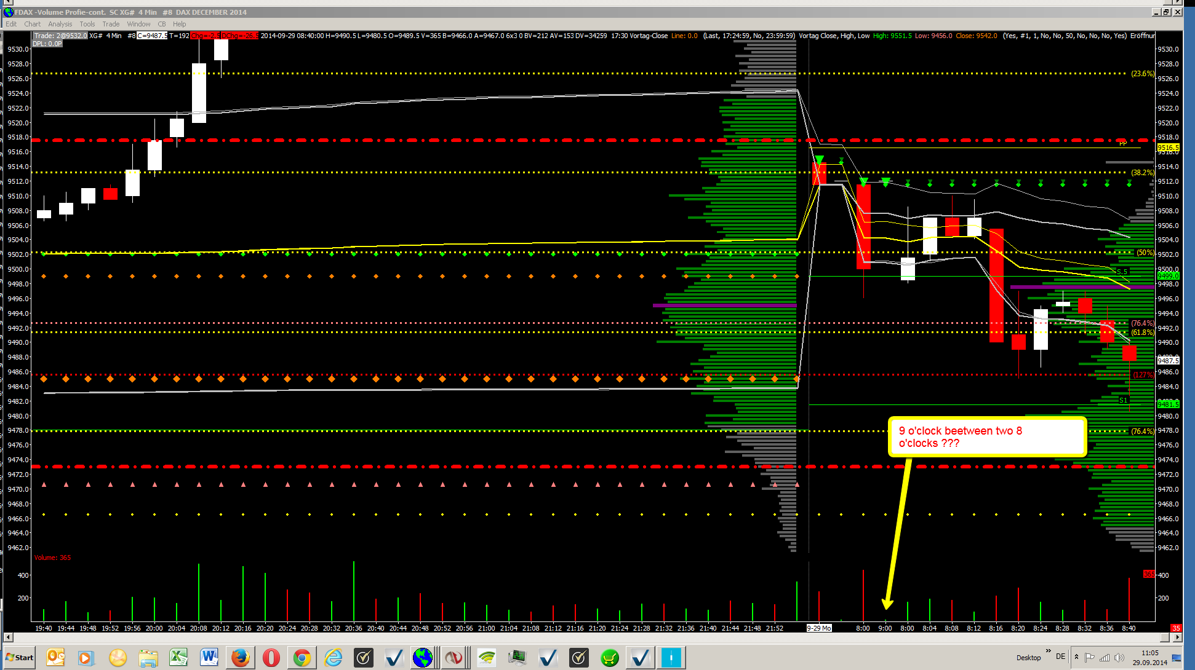Launch Opera from the taskbar
Screen dimensions: 1195x670
pos(271,658)
